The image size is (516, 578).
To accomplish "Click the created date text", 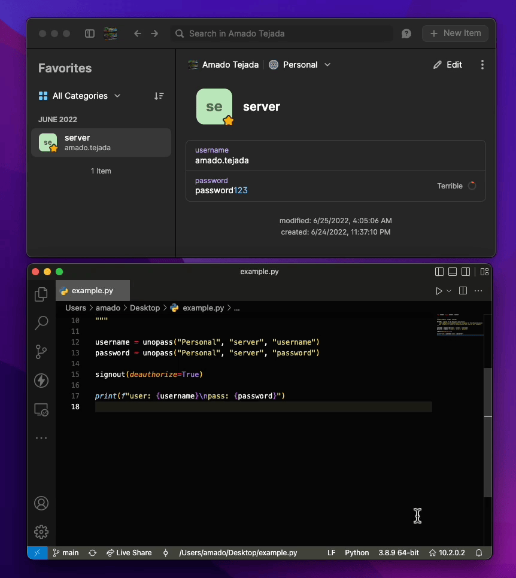I will coord(336,232).
